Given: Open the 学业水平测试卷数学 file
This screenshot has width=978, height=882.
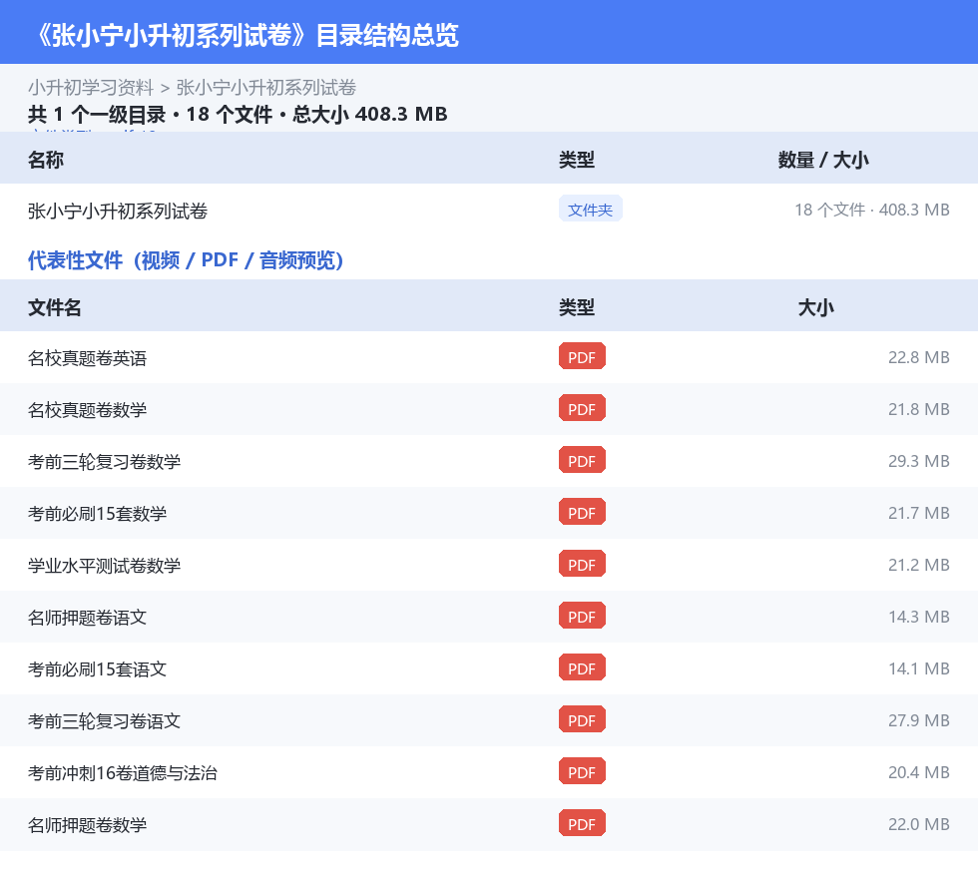Looking at the screenshot, I should point(104,565).
